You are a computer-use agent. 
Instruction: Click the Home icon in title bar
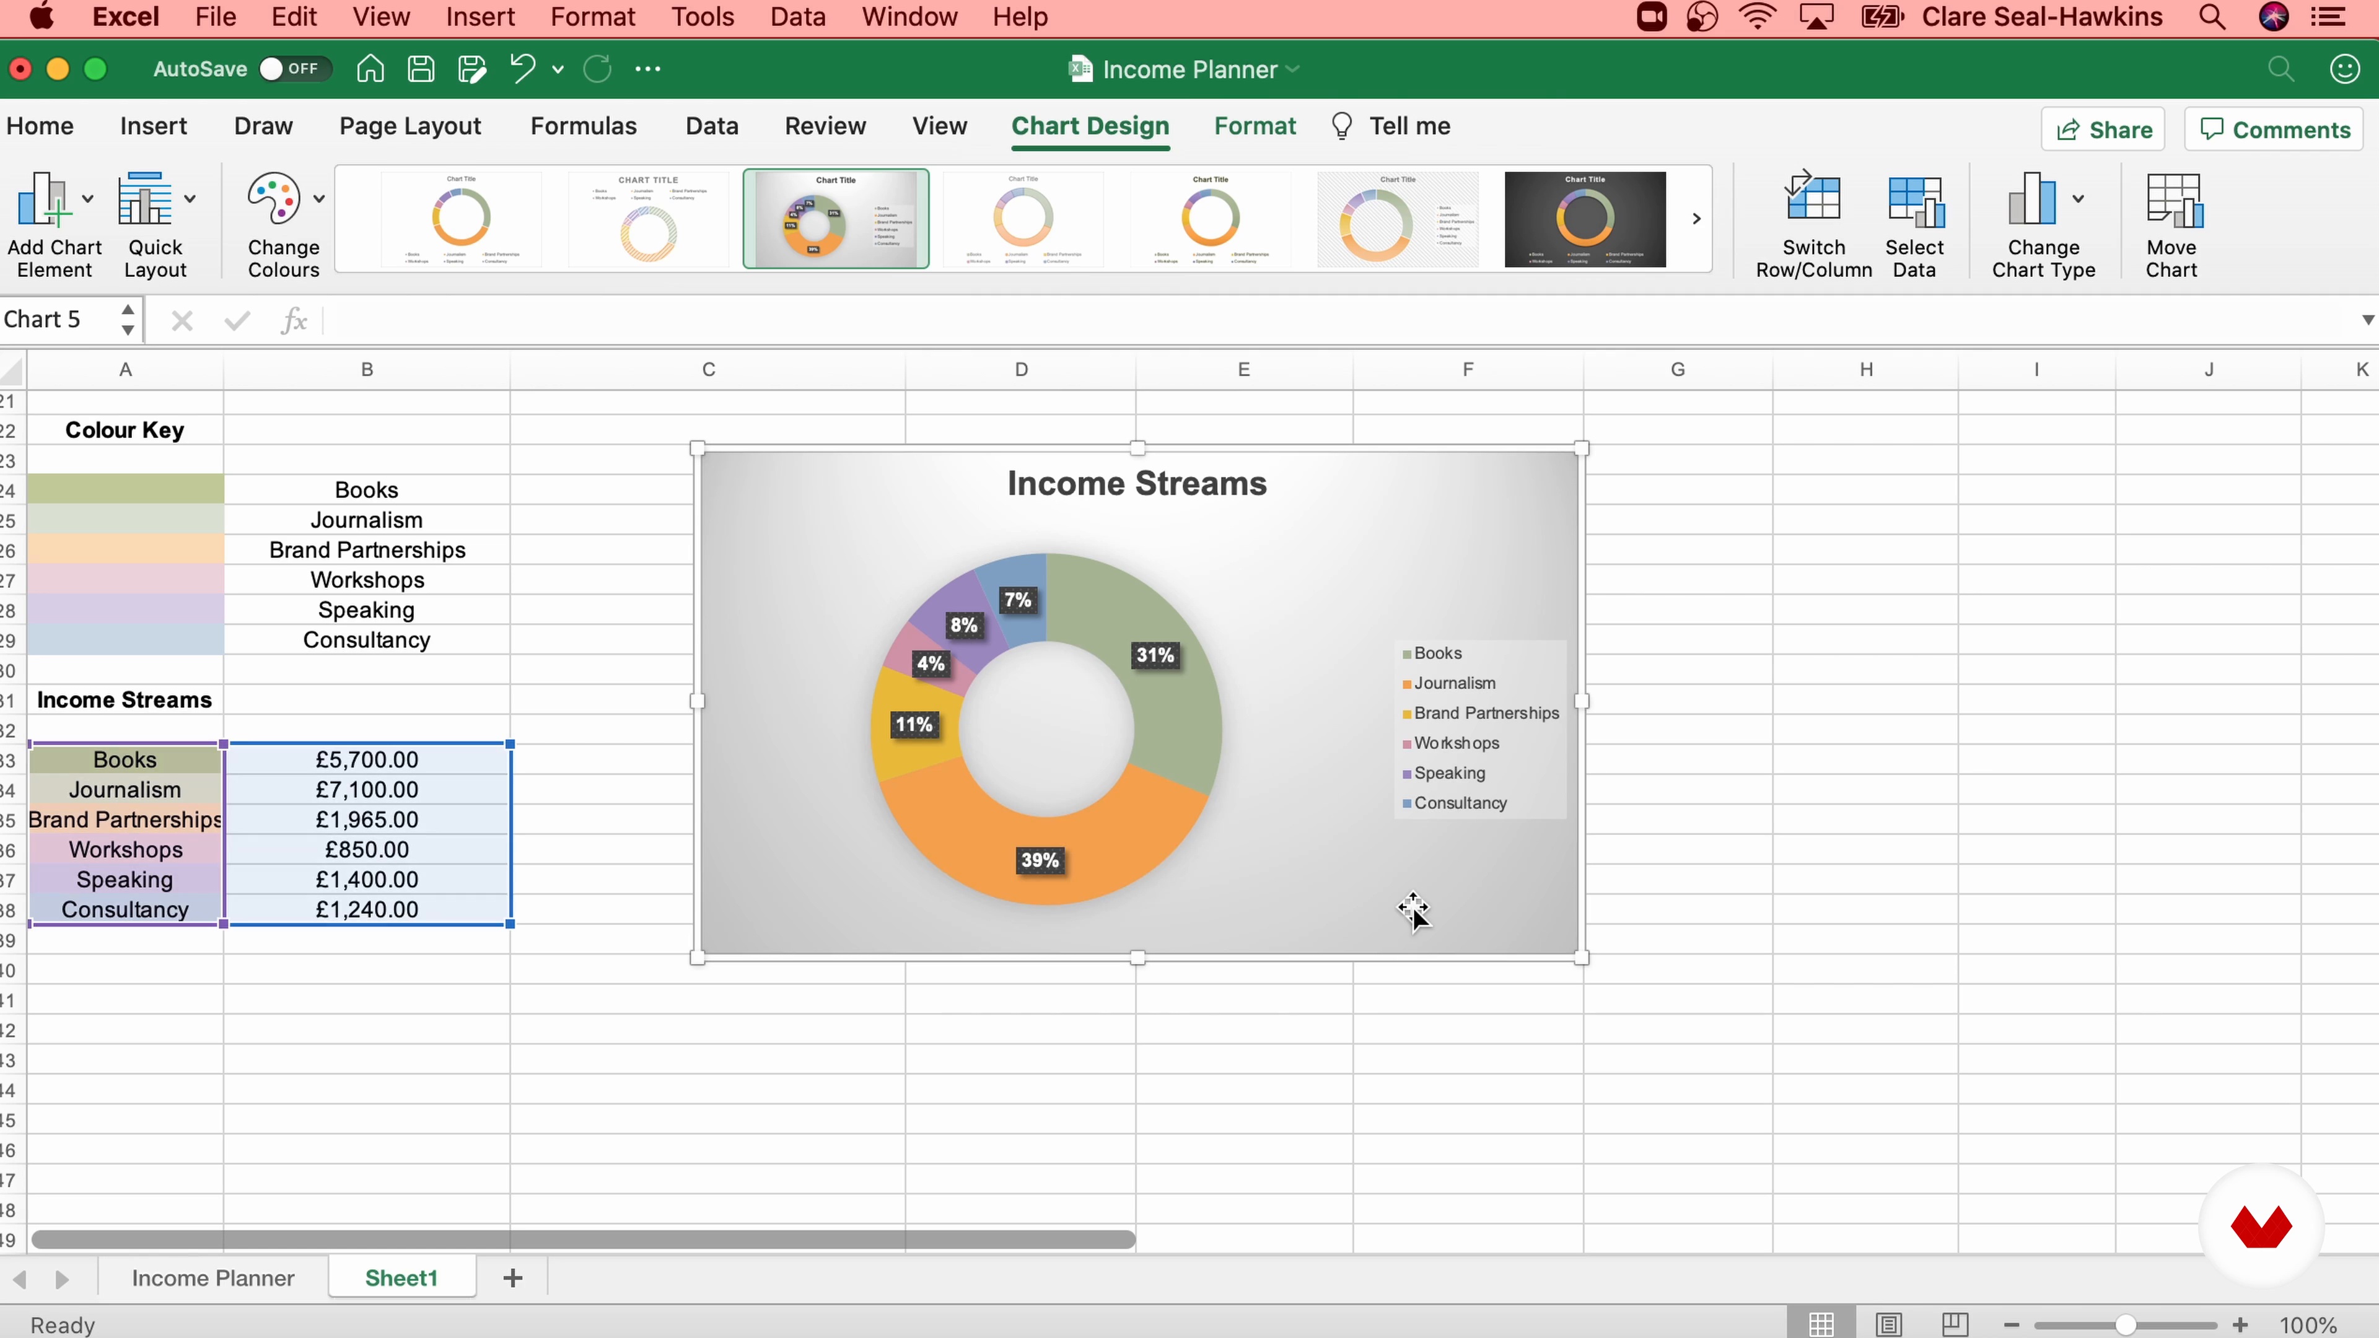370,69
